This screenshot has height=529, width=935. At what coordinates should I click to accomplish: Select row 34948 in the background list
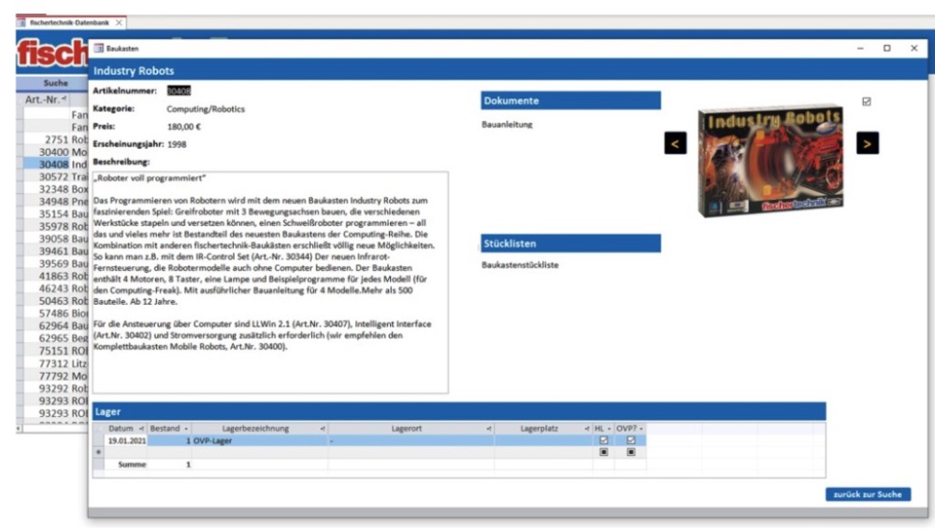55,202
